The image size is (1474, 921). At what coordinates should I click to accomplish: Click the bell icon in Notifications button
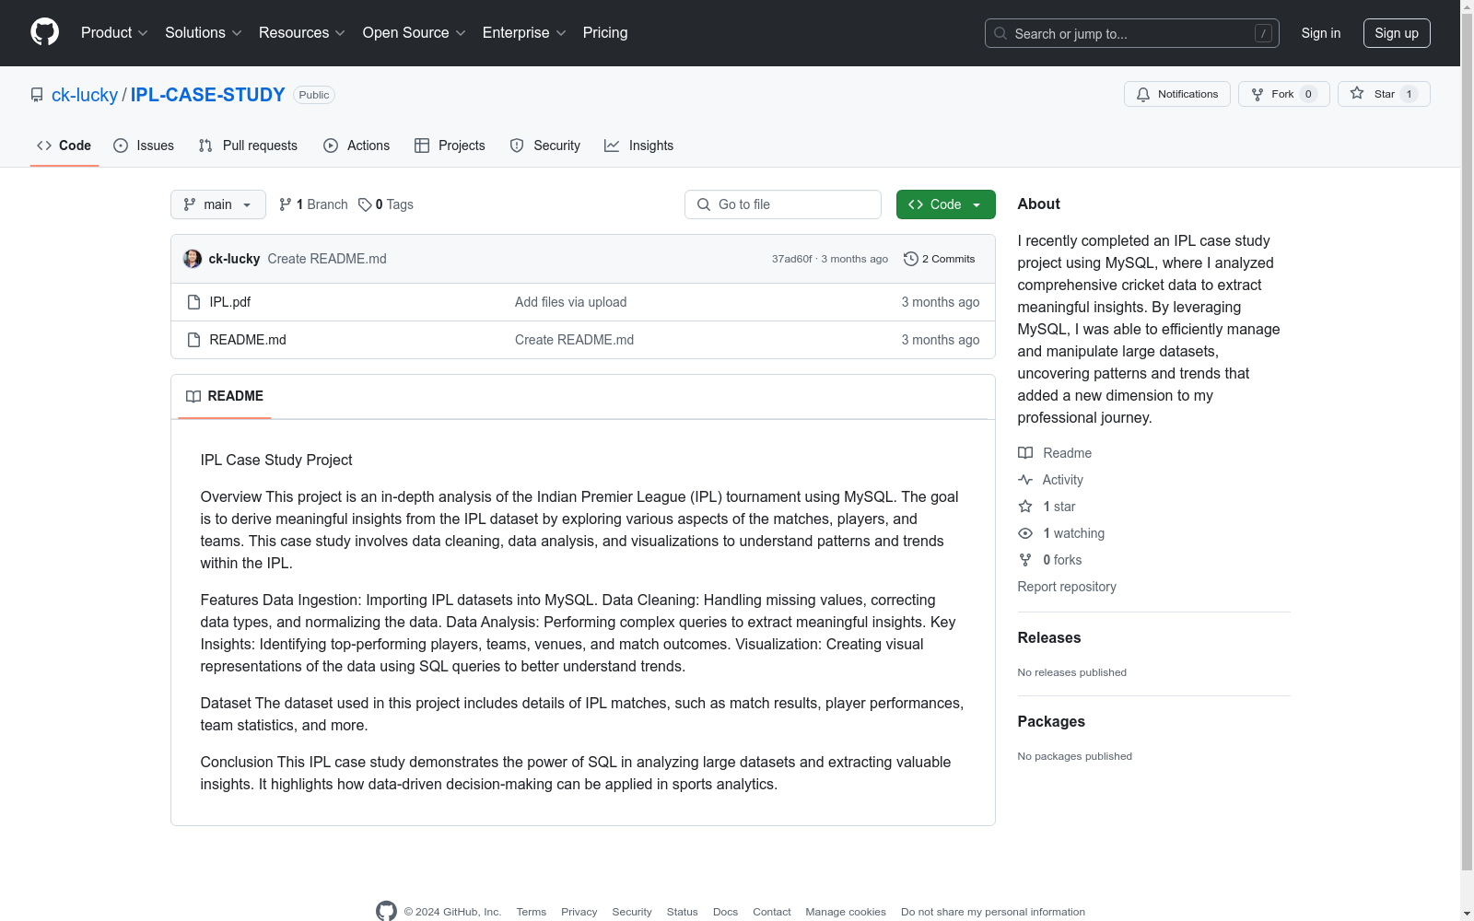[x=1143, y=94]
